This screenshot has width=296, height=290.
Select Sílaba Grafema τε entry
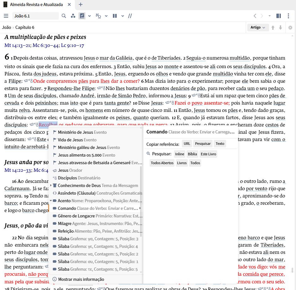tap(96, 269)
